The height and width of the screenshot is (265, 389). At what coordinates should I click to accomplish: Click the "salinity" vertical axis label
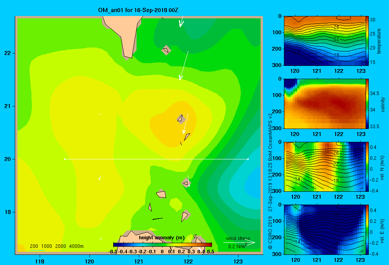coord(383,104)
